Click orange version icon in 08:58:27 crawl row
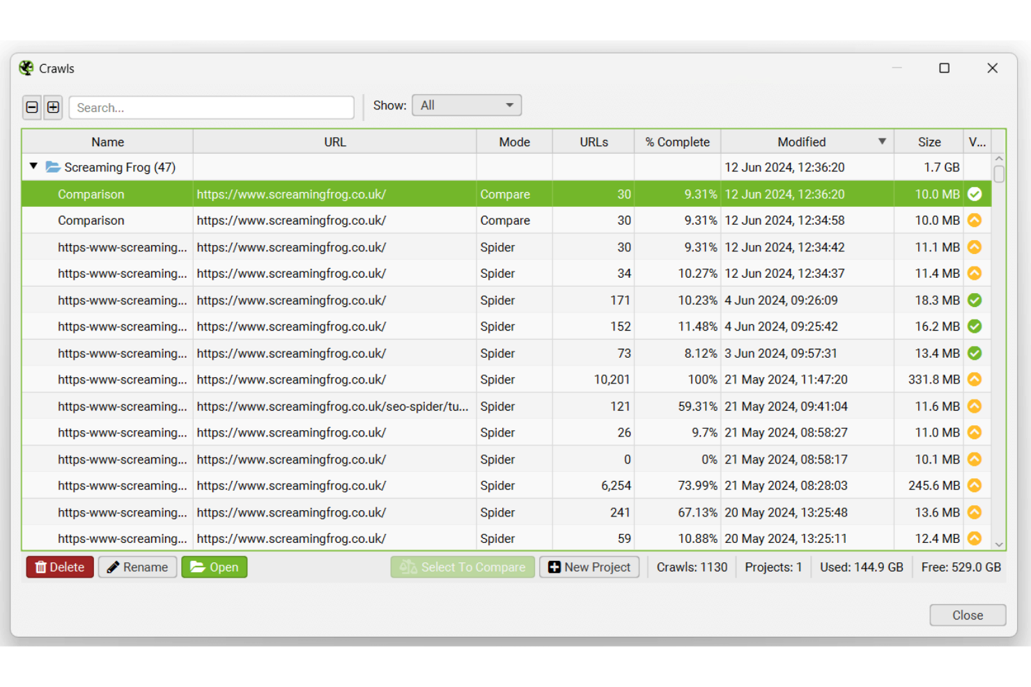Image resolution: width=1031 pixels, height=687 pixels. point(975,432)
